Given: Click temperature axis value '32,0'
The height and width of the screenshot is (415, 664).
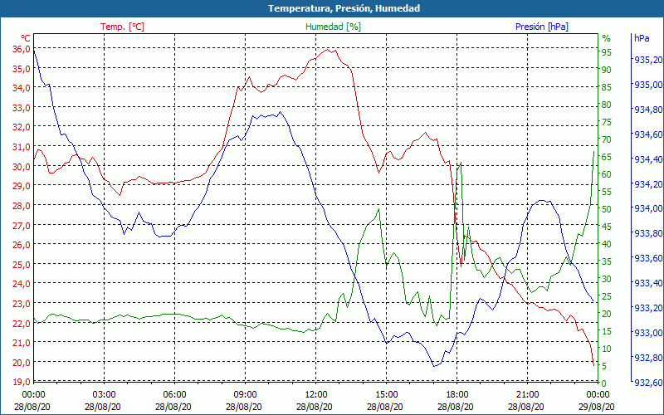Looking at the screenshot, I should click(22, 128).
